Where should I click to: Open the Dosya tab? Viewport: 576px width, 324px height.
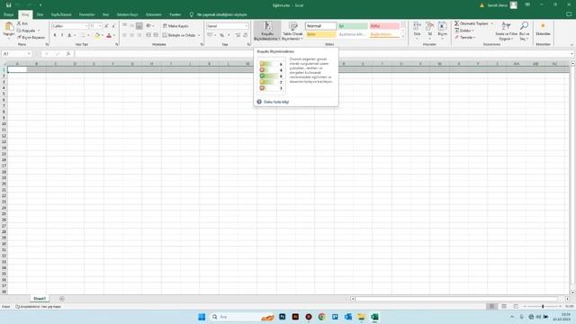pos(8,14)
